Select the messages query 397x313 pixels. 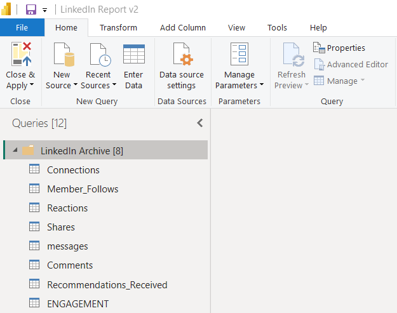coord(67,246)
